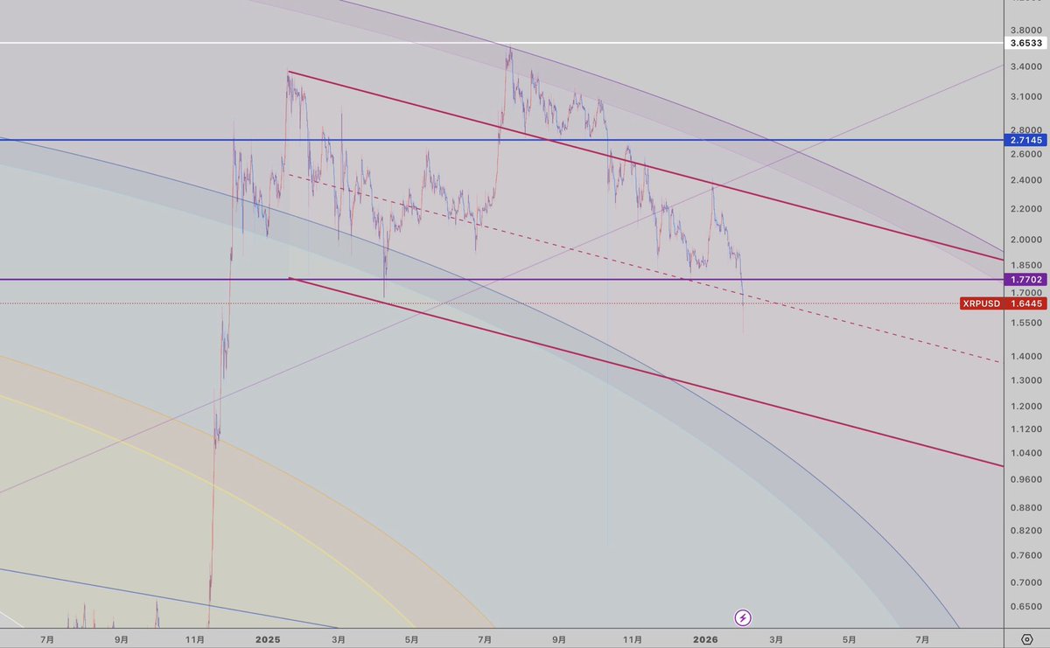Image resolution: width=1050 pixels, height=648 pixels.
Task: Click the 0.7000 price scale value
Action: (1025, 582)
